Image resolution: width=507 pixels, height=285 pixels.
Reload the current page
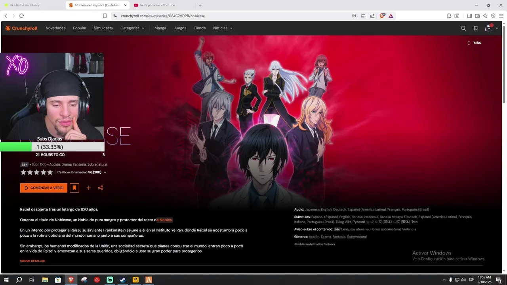coord(21,16)
